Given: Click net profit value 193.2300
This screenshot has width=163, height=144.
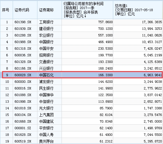Looking at the screenshot, I should [105, 62].
